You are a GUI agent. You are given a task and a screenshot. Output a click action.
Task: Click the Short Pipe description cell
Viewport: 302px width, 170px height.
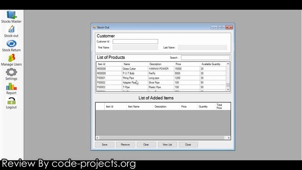tap(161, 83)
